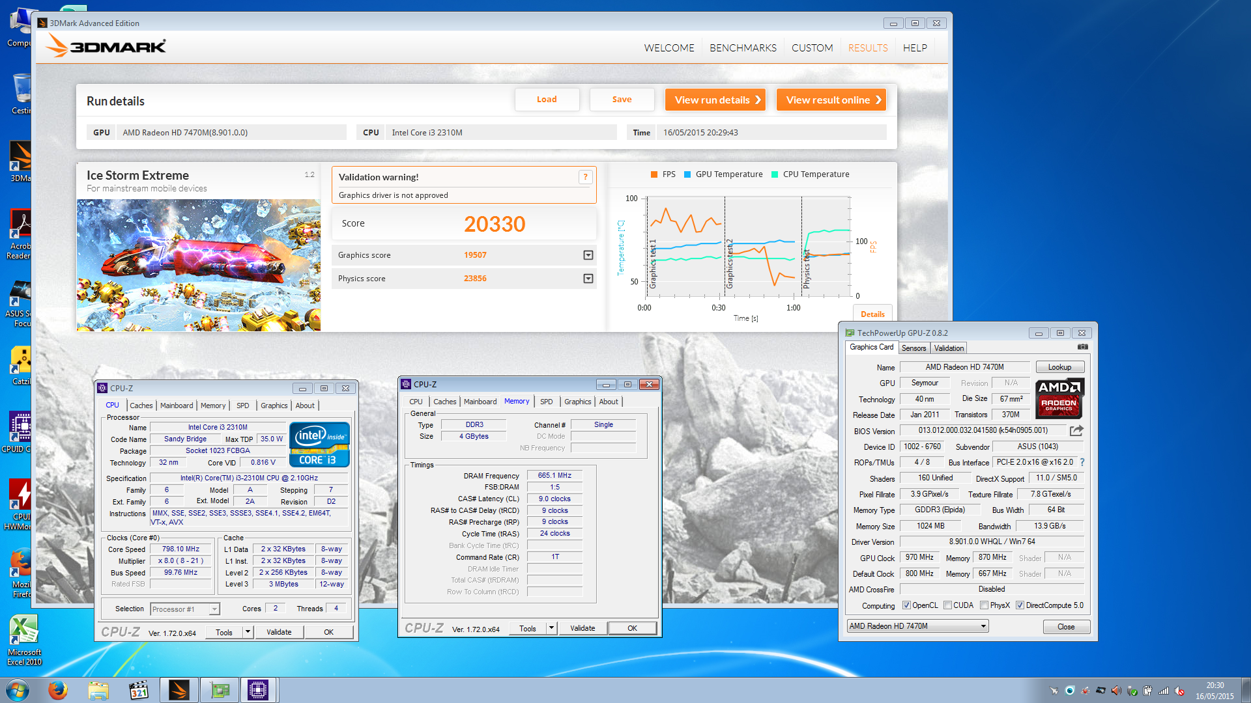Open the HELP section in 3DMark
Screen dimensions: 1251x703
pos(915,48)
